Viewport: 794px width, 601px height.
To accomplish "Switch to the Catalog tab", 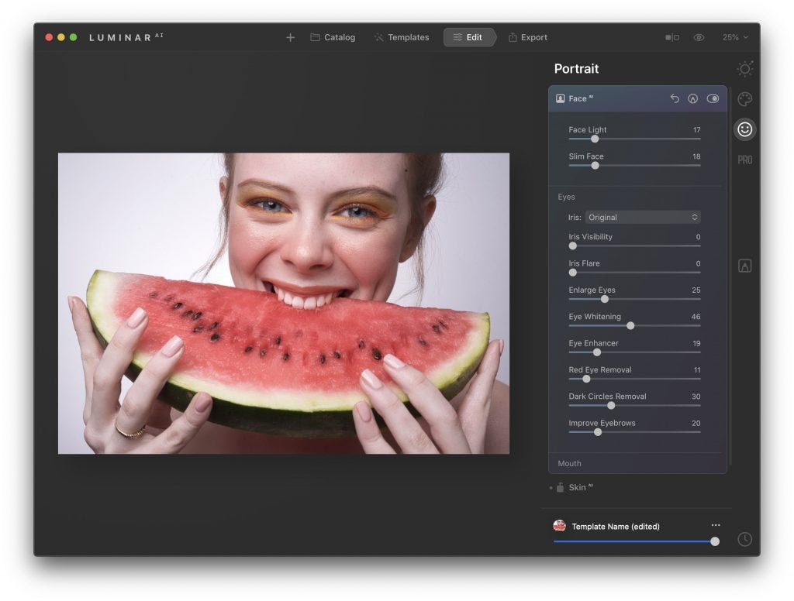I will coord(333,36).
